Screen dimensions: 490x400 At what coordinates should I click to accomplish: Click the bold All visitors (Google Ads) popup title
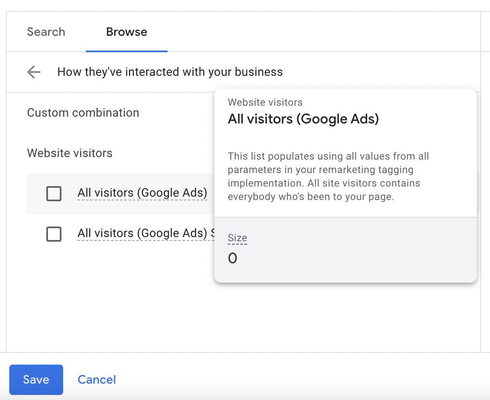303,119
